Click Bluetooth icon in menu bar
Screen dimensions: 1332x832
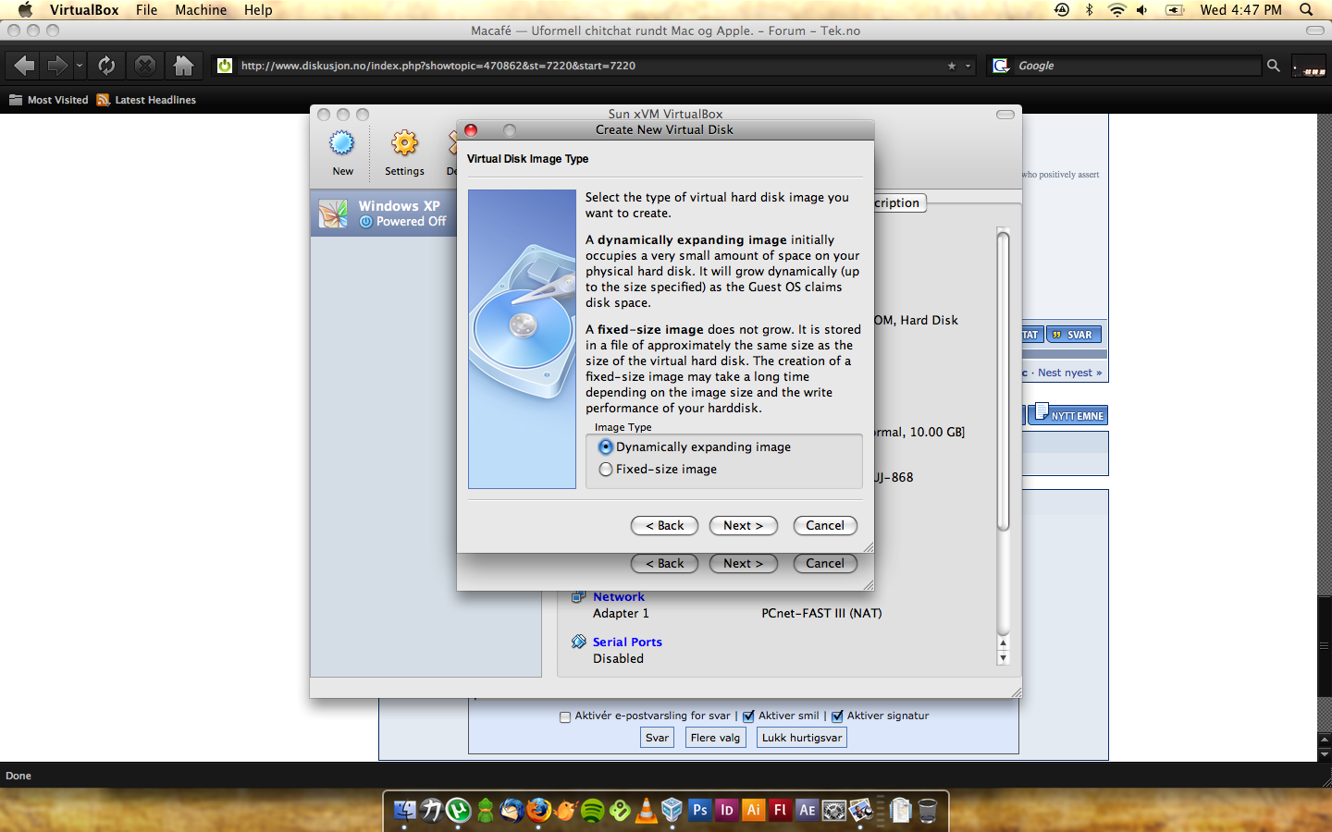[x=1089, y=10]
